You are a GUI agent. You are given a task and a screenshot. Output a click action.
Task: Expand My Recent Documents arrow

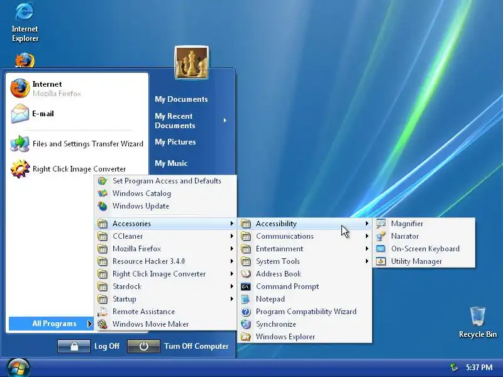[225, 121]
